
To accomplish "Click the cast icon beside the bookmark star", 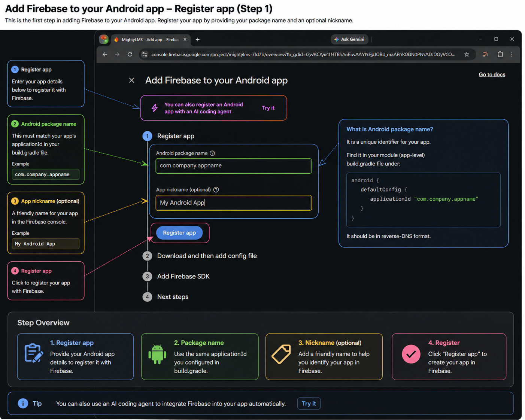I will [x=485, y=54].
